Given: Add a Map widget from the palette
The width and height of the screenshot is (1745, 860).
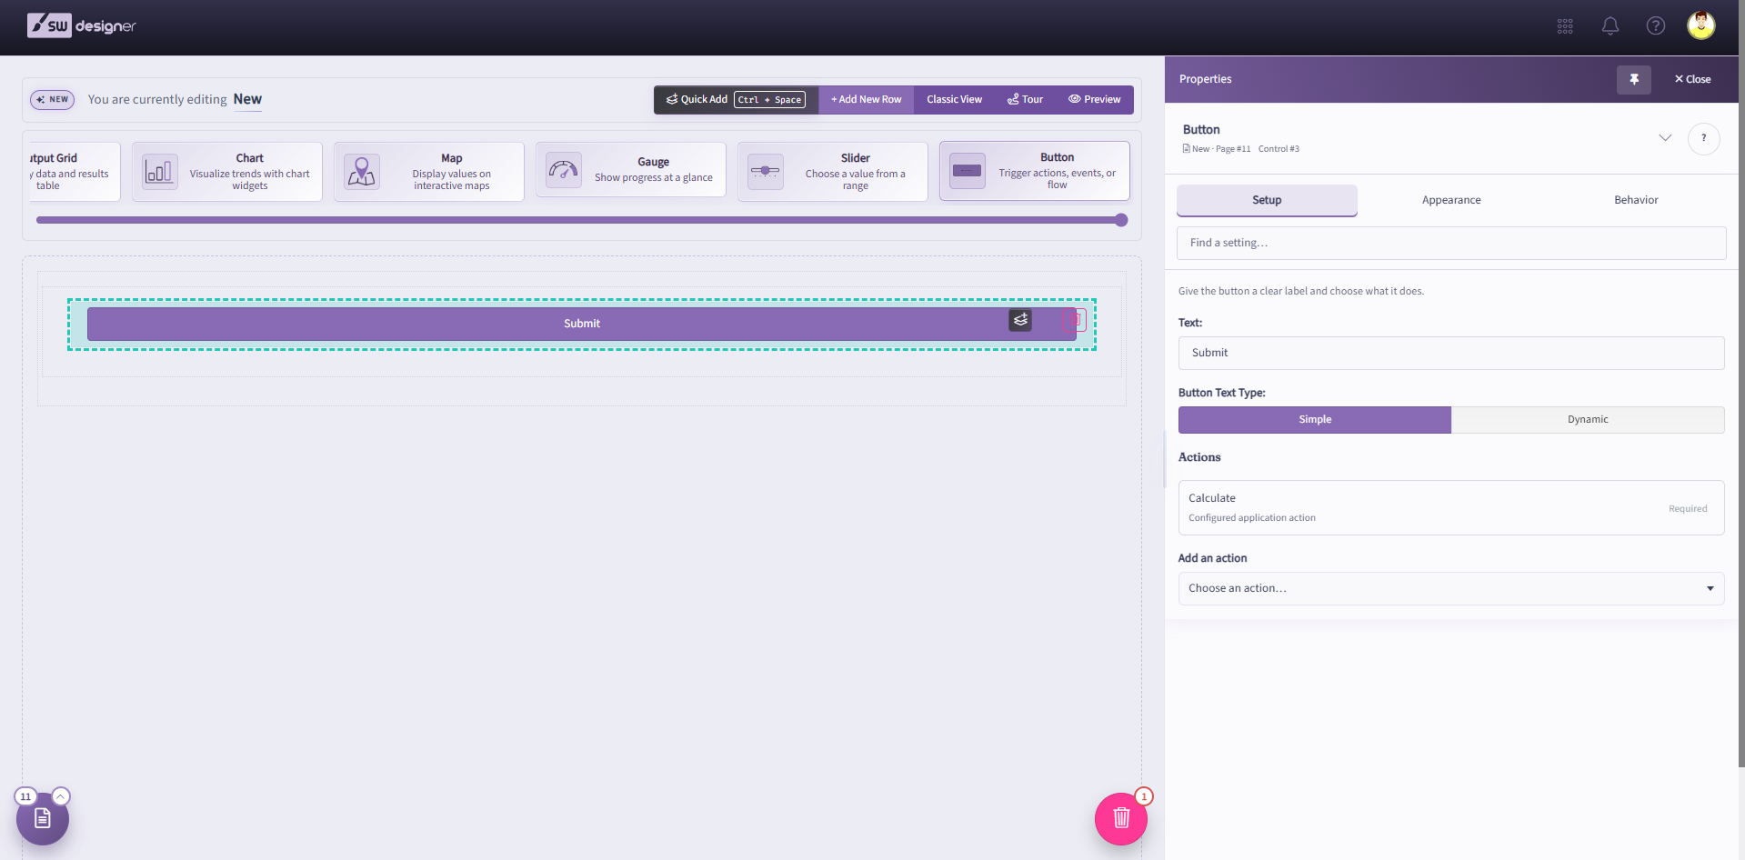Looking at the screenshot, I should (429, 172).
